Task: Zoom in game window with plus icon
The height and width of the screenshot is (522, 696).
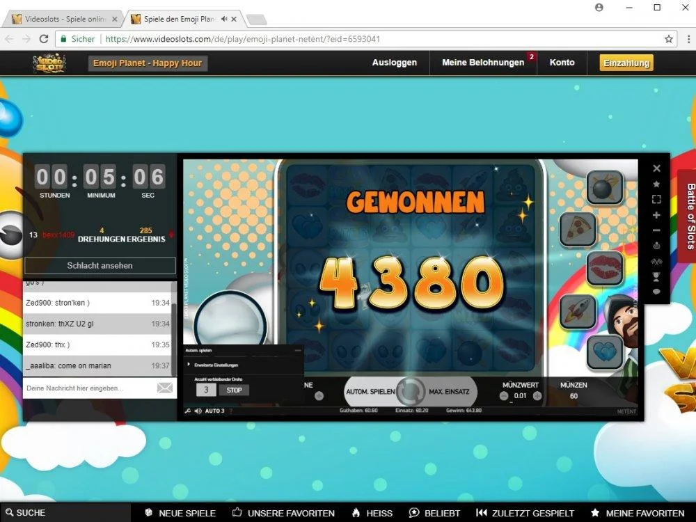Action: point(656,215)
